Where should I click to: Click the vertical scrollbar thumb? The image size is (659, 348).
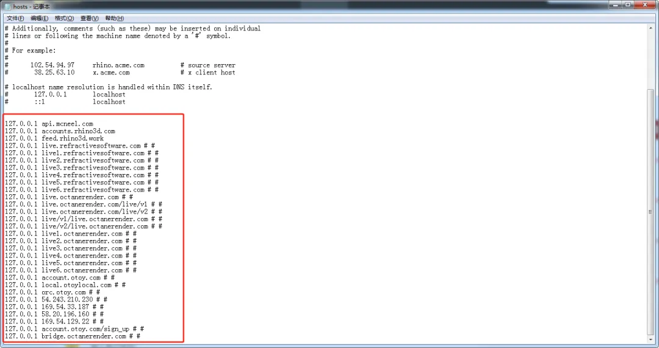pyautogui.click(x=651, y=211)
